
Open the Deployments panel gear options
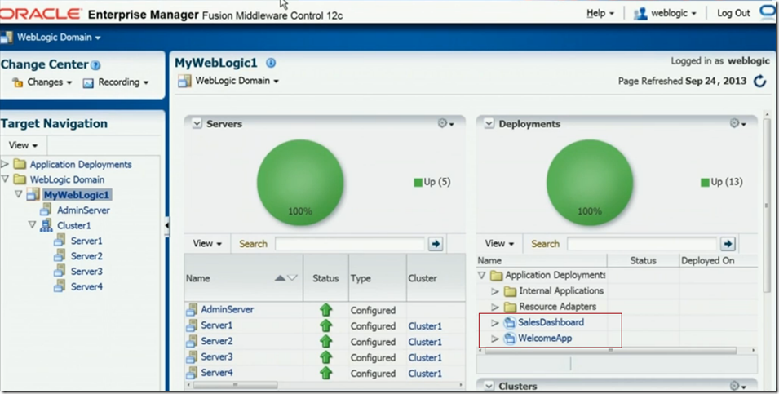tap(737, 123)
